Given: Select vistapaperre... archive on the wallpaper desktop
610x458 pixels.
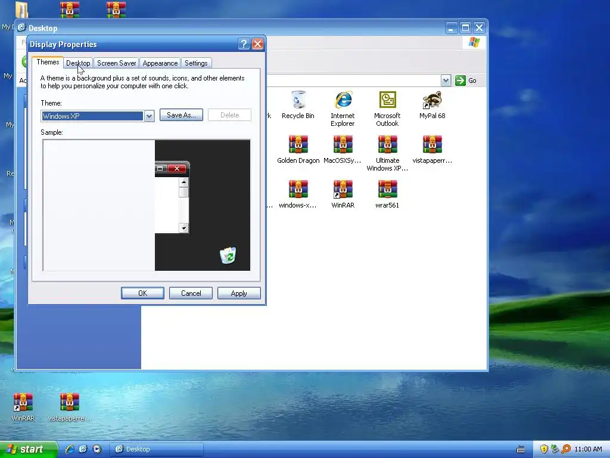Looking at the screenshot, I should click(x=70, y=403).
